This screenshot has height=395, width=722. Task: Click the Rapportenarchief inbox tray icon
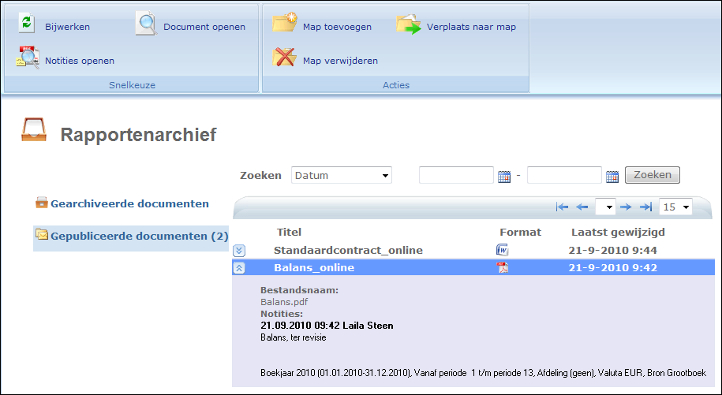point(34,129)
